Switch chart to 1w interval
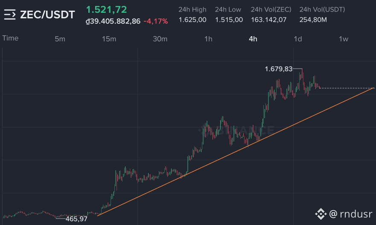376x225 pixels. (x=344, y=39)
